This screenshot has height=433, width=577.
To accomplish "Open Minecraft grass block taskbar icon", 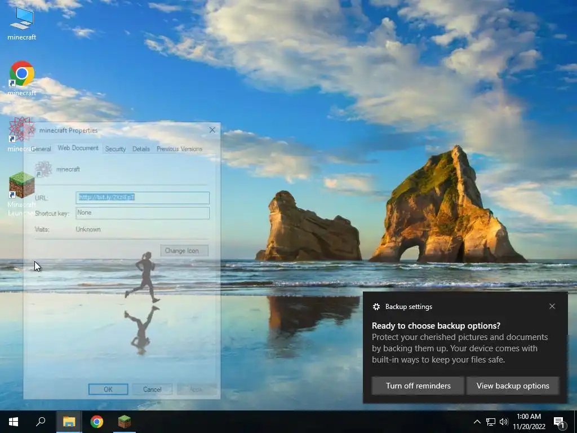I will [125, 422].
